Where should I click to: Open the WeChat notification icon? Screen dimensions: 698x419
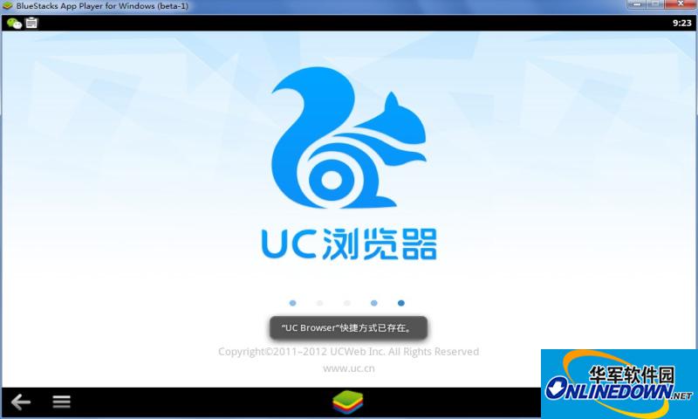click(x=14, y=24)
